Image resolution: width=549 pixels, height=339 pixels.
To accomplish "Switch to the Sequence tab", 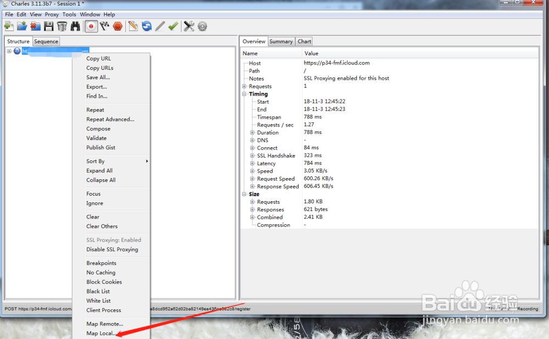I will [46, 41].
